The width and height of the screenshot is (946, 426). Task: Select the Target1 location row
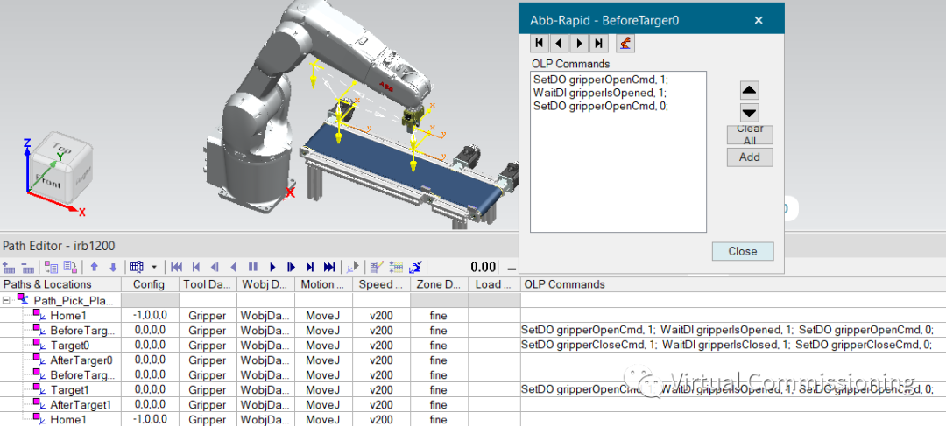70,389
